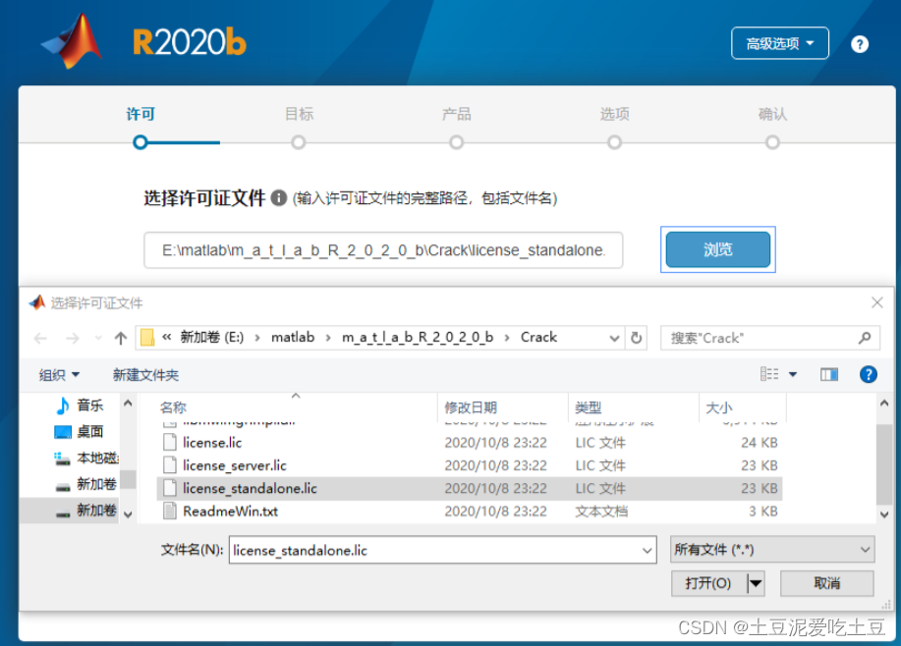Change view layout icon

pyautogui.click(x=768, y=374)
